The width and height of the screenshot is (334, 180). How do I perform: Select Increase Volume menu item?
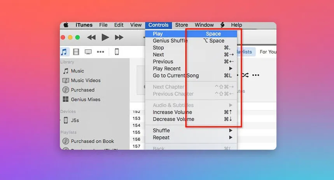tap(173, 112)
